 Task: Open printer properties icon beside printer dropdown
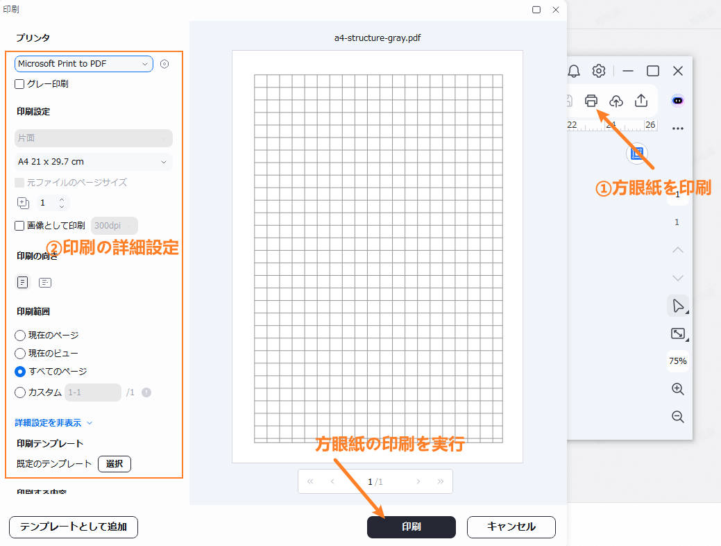coord(164,64)
